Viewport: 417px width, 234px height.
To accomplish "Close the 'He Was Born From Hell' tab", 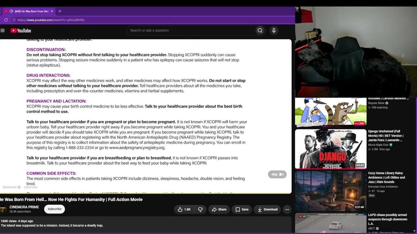I will point(51,11).
